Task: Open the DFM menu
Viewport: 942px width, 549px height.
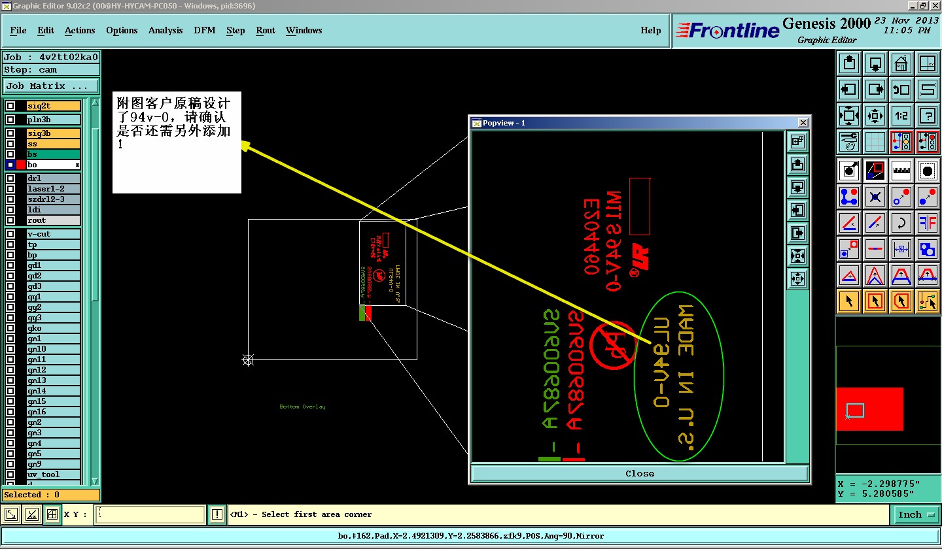Action: [x=205, y=30]
